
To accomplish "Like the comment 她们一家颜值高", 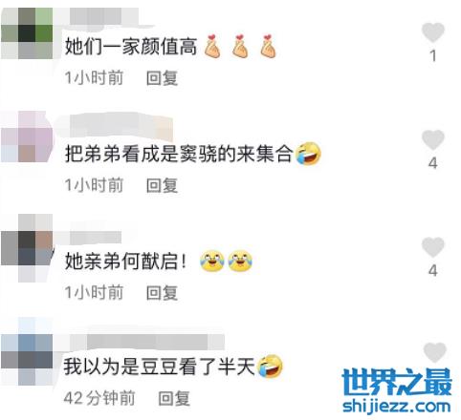I will 433,32.
